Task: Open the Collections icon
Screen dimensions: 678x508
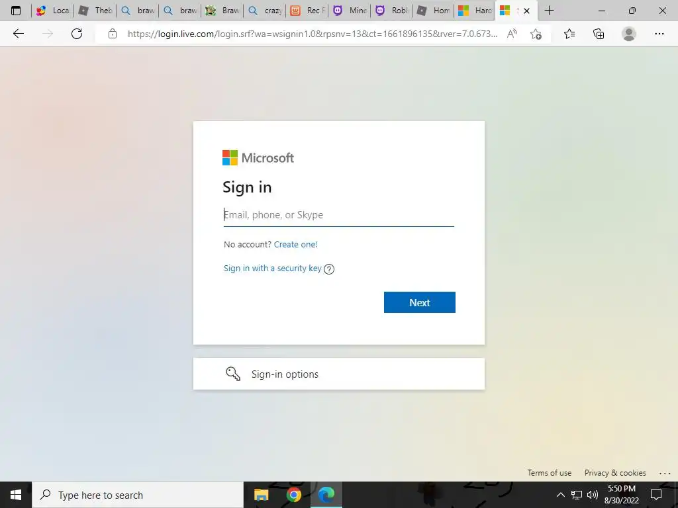Action: (599, 34)
